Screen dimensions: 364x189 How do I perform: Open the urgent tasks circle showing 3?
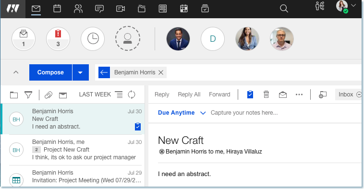(x=58, y=39)
